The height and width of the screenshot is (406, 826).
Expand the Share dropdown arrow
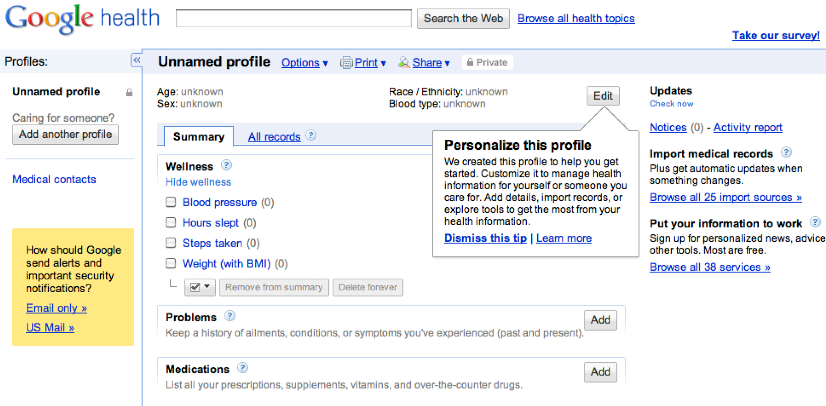click(x=447, y=64)
